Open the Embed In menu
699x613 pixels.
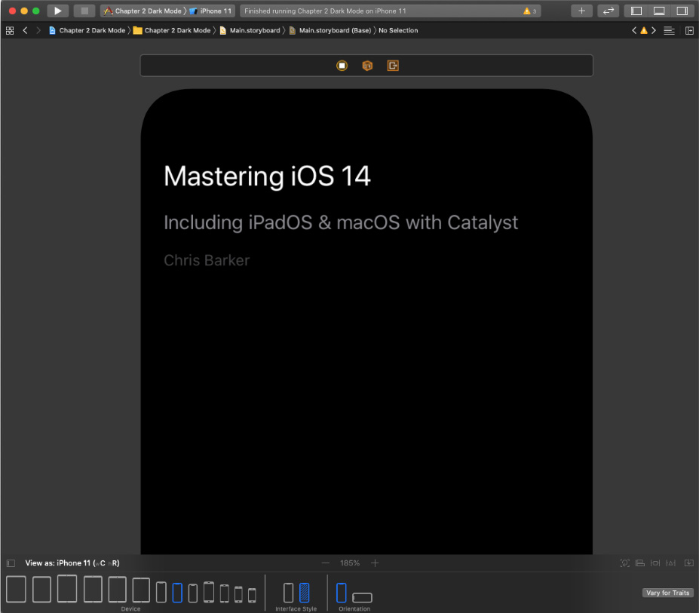[x=689, y=563]
